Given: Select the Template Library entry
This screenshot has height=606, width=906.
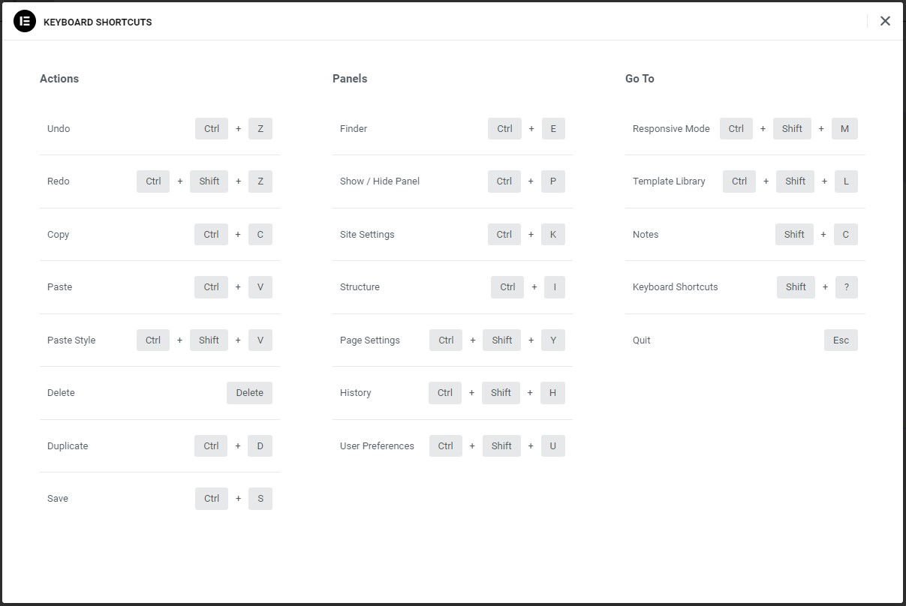Looking at the screenshot, I should (669, 181).
